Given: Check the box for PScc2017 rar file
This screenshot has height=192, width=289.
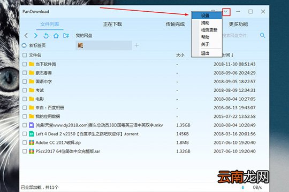Looking at the screenshot, I should (25, 151).
